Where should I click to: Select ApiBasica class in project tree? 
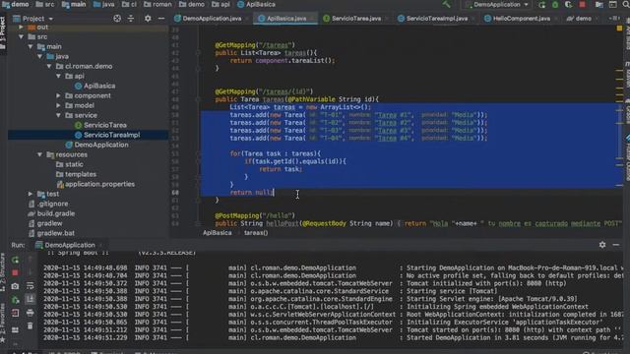pos(94,86)
